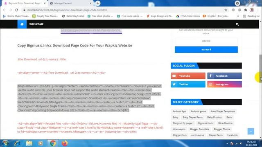Select the Android game category
This screenshot has width=262, height=147.
pyautogui.click(x=198, y=111)
